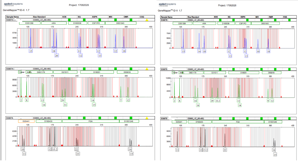Click allele call 31 in B3887A D21S11
This screenshot has height=161, width=298.
pos(65,105)
